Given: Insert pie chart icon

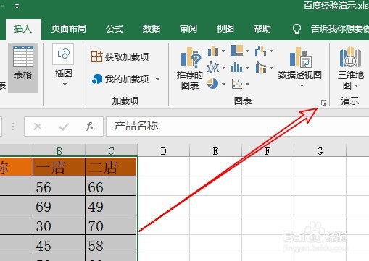Looking at the screenshot, I should click(212, 84).
